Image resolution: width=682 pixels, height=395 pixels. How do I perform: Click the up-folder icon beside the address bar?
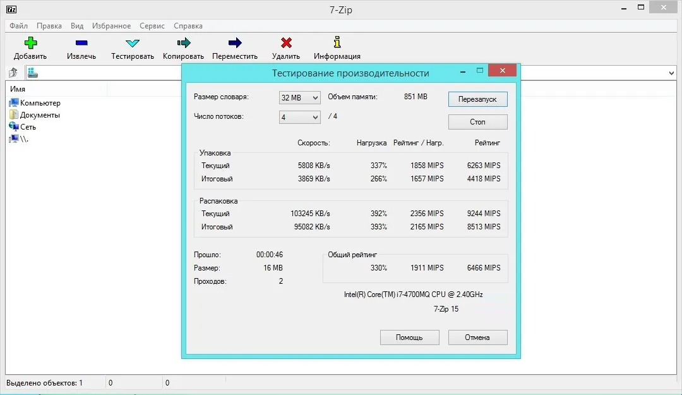click(x=13, y=73)
